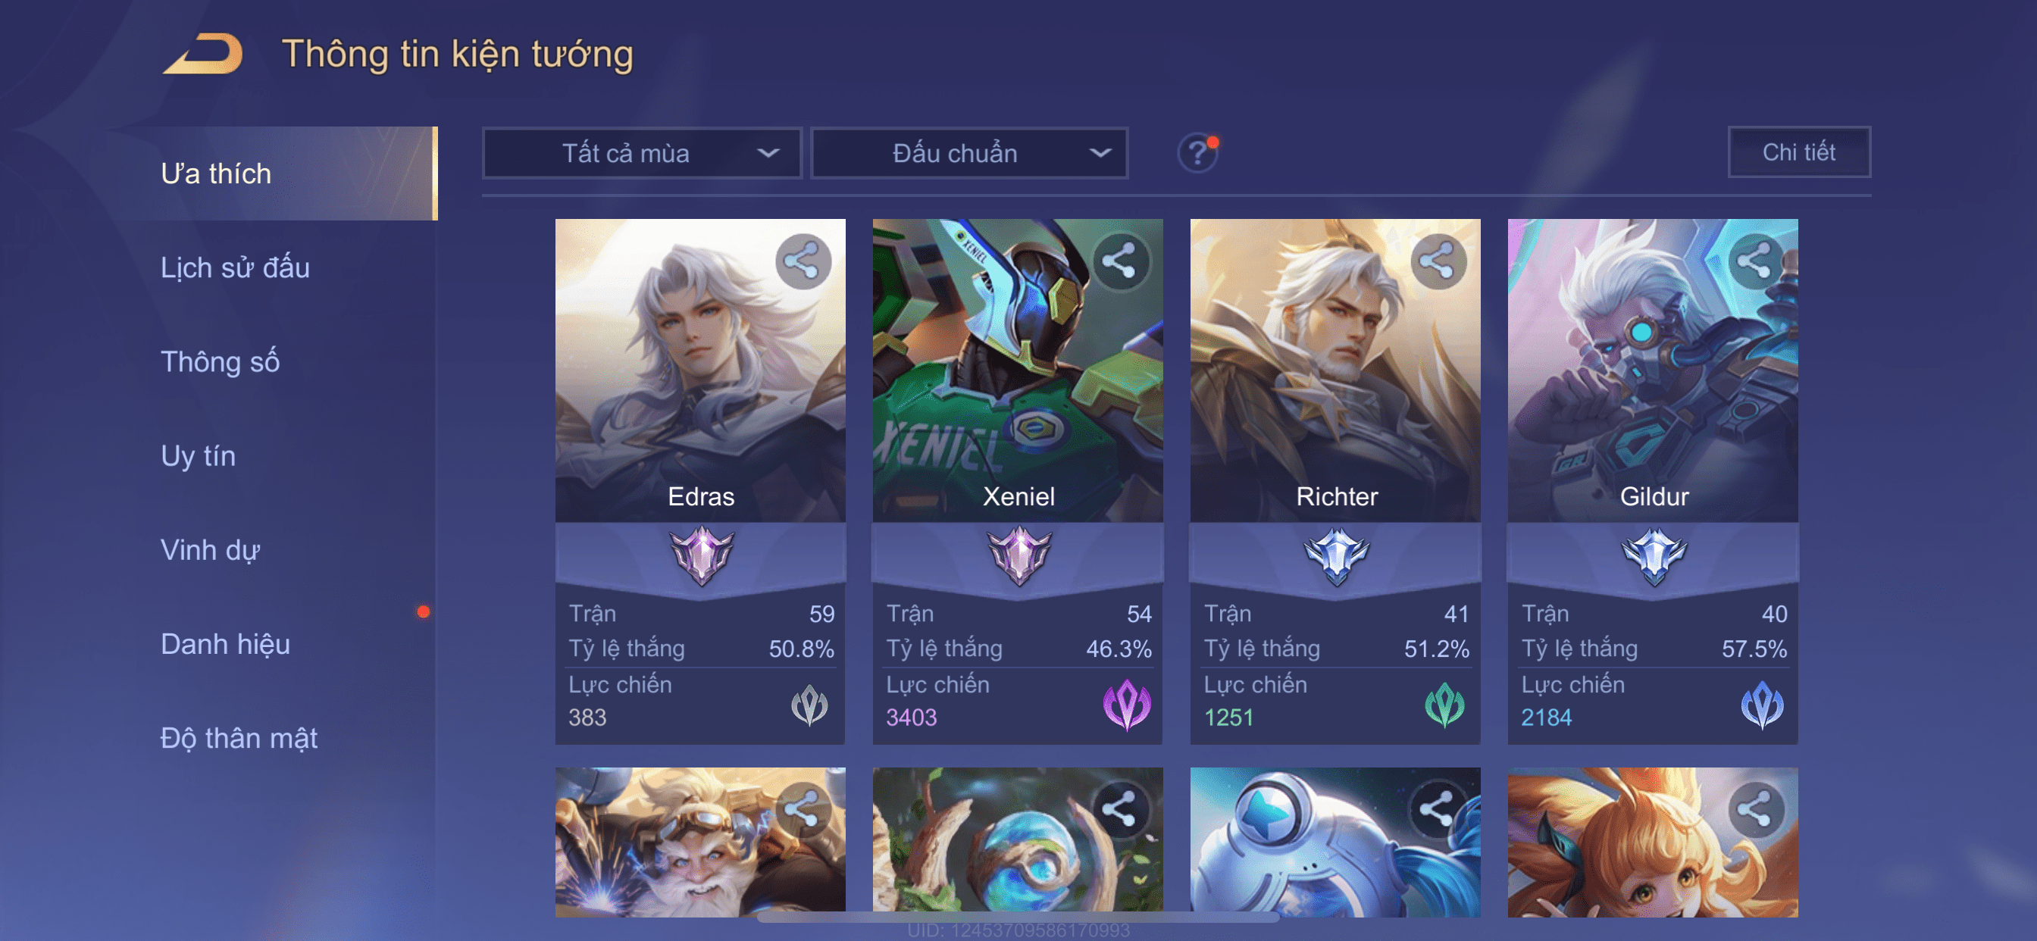
Task: Click the Chi tiết button
Action: tap(1798, 152)
